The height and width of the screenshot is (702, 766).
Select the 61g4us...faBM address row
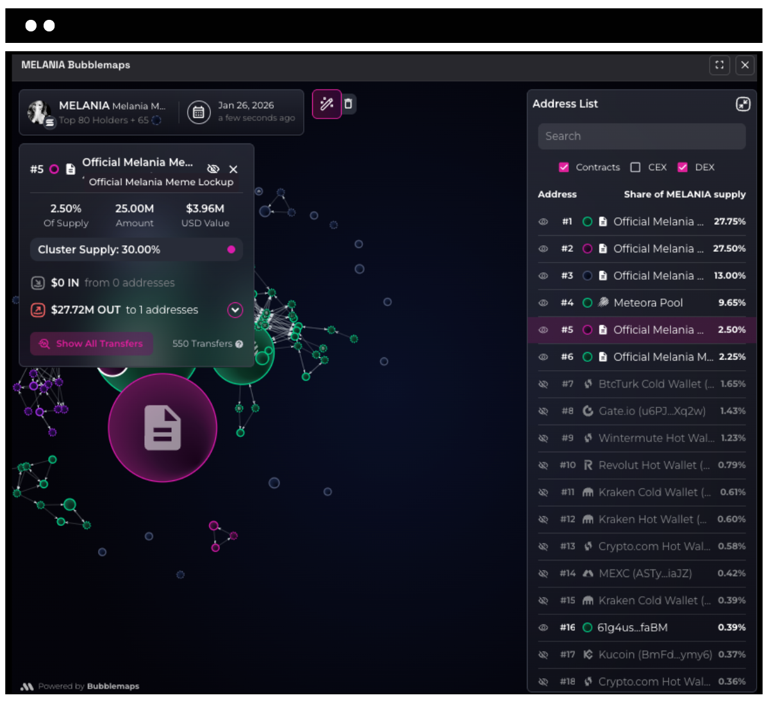coord(642,628)
